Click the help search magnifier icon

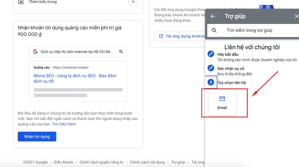(214, 30)
